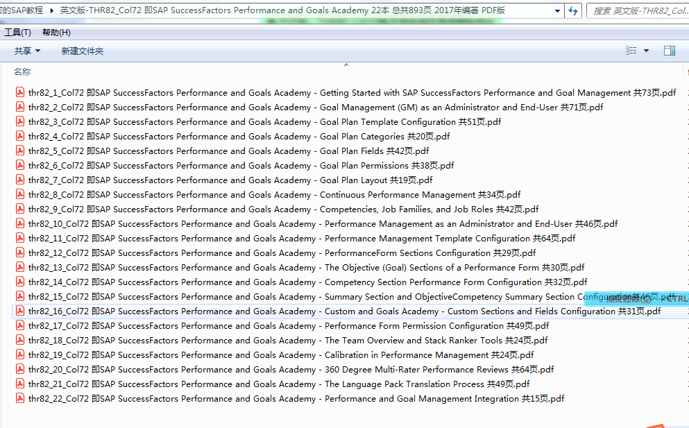The image size is (689, 428).
Task: Click PDF icon of thr82_4_Col72 file
Action: coord(19,136)
